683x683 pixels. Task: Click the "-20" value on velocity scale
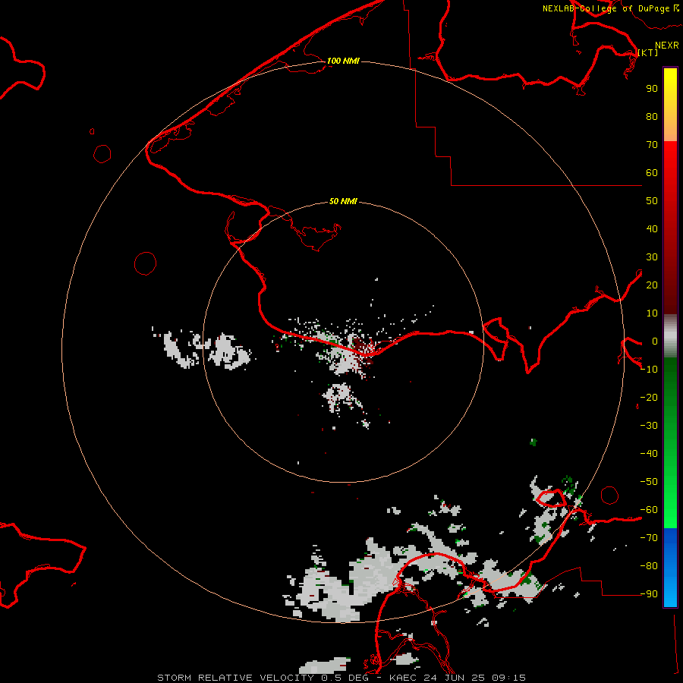[x=649, y=397]
